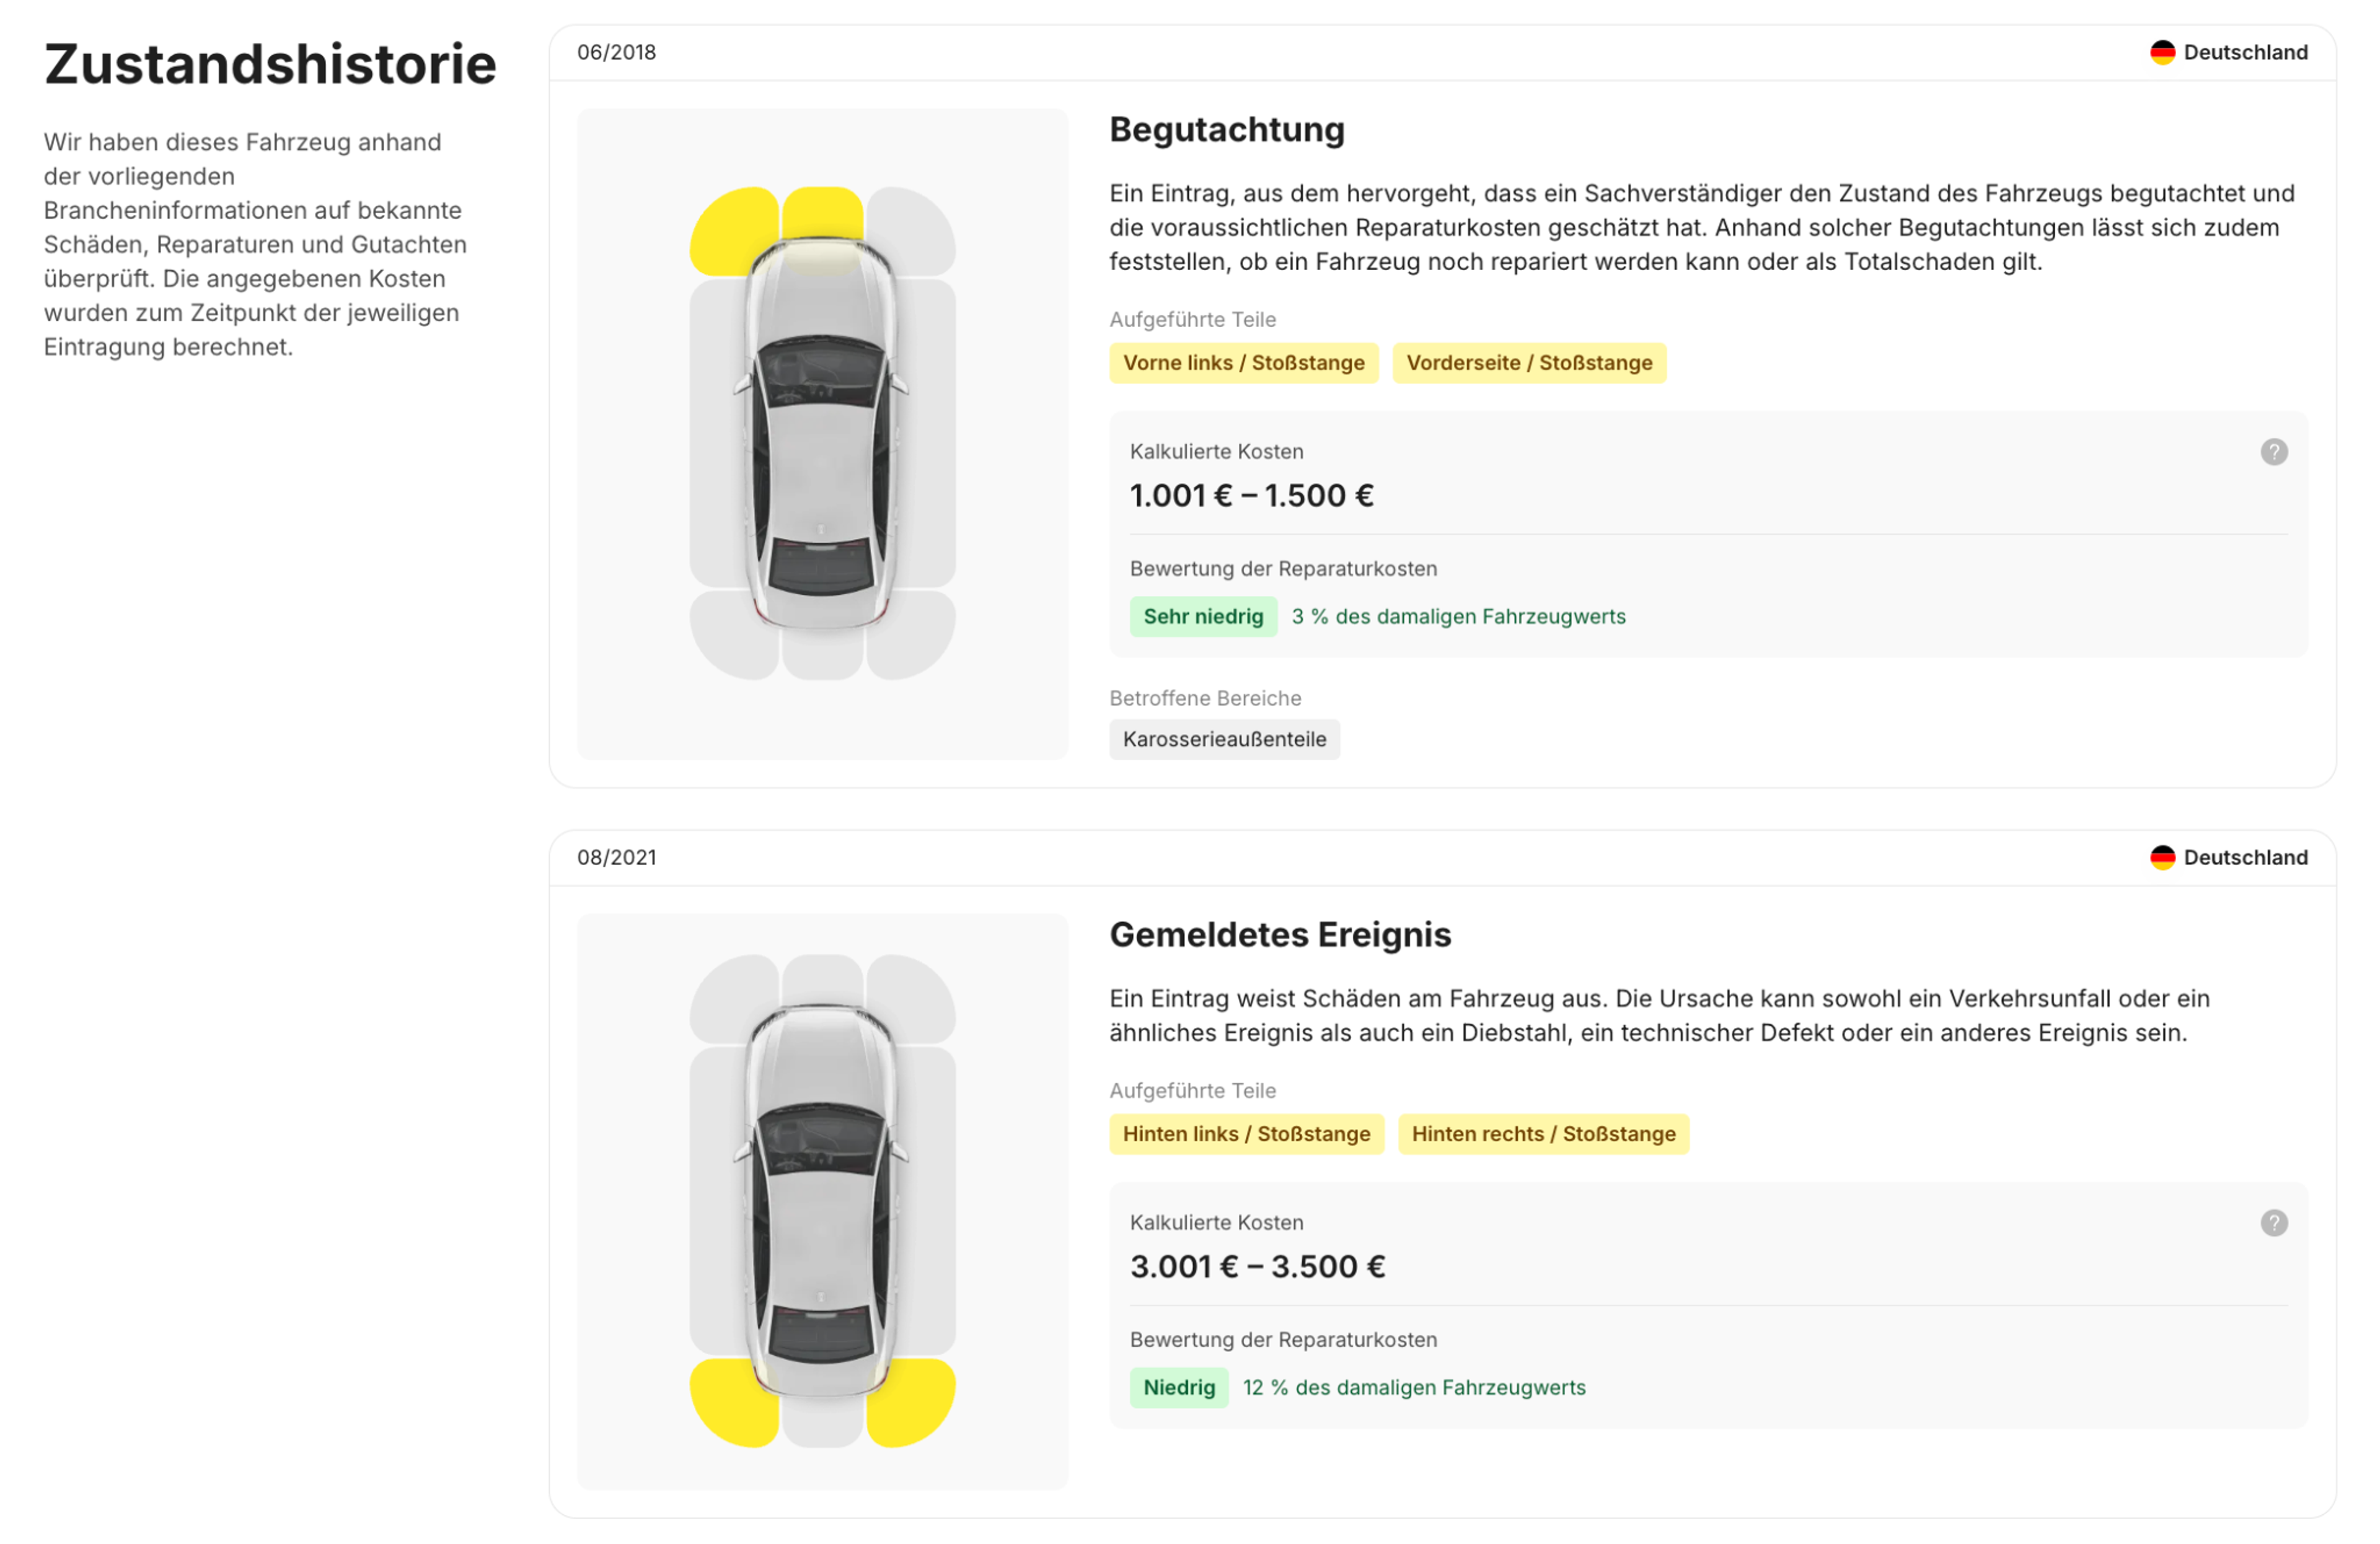
Task: Click the help icon beside 3.001 € – 3.500 €
Action: [2274, 1222]
